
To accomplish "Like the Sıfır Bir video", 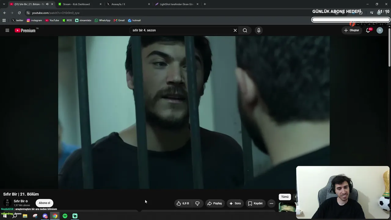I will pos(183,204).
